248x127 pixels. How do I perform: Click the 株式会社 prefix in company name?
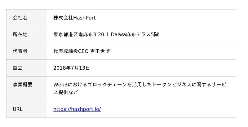pos(63,18)
